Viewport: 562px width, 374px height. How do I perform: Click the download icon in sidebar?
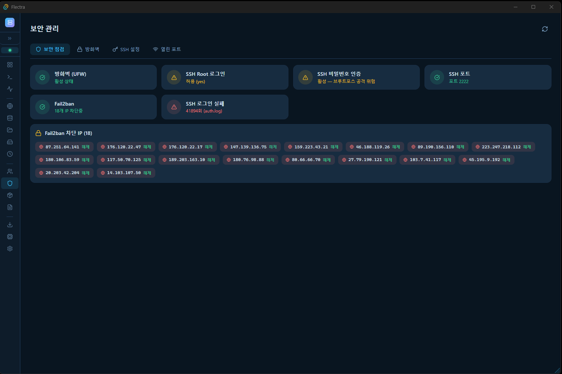[x=10, y=225]
